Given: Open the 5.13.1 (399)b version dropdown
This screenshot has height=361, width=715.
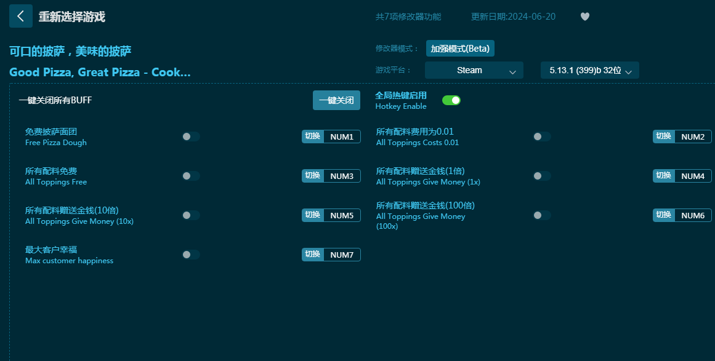Looking at the screenshot, I should [589, 70].
